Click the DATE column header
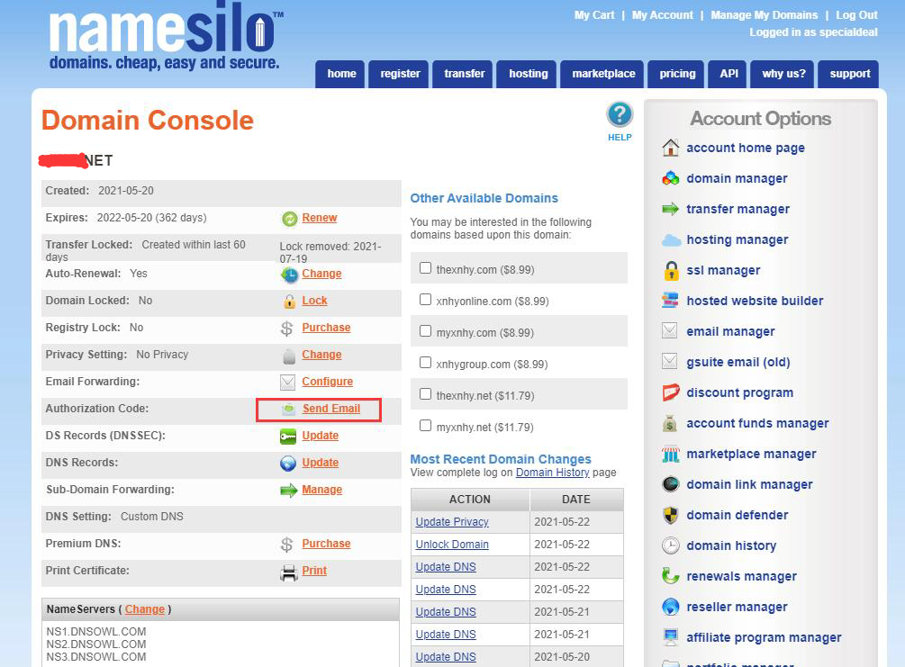 click(576, 500)
